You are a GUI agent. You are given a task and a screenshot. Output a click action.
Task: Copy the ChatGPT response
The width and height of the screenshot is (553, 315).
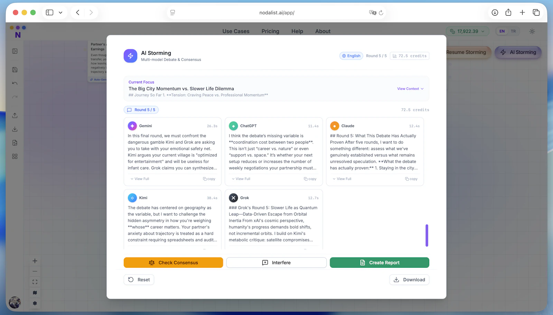[x=310, y=179]
